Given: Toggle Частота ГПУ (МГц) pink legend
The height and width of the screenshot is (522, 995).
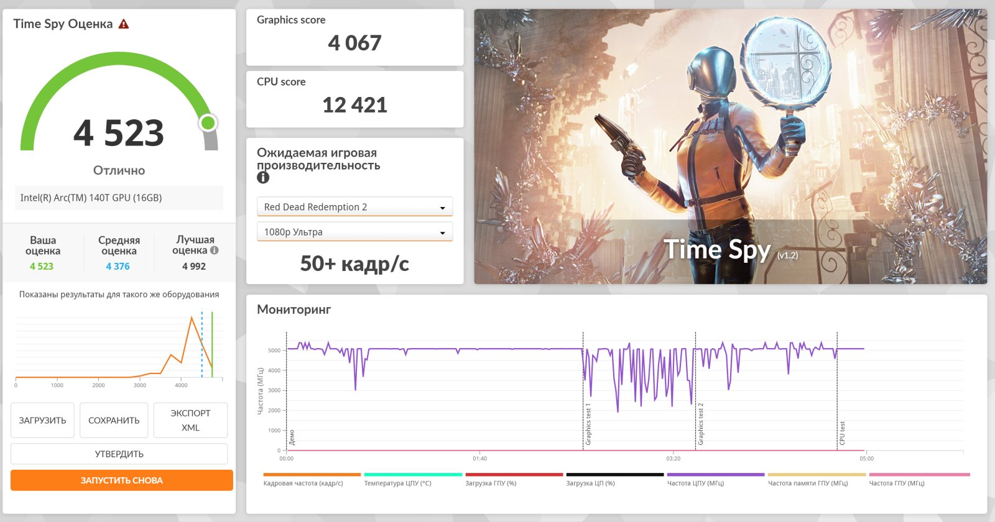Looking at the screenshot, I should coord(919,480).
